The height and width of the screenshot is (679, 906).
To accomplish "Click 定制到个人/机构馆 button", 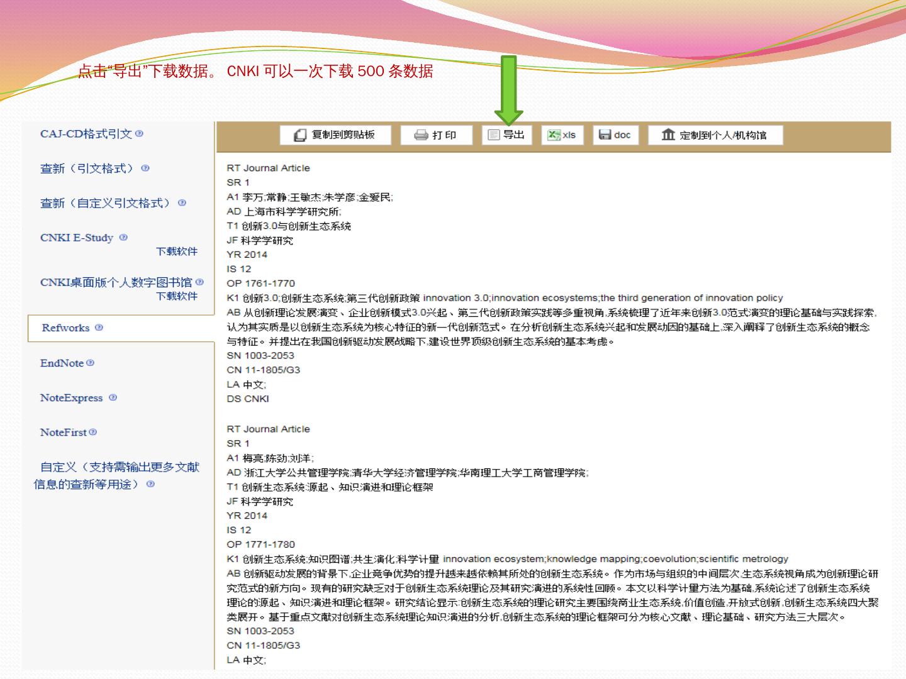I will (715, 135).
